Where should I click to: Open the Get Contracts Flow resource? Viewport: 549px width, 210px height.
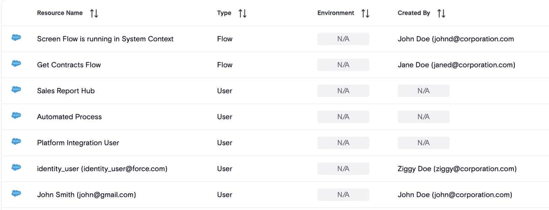(69, 65)
